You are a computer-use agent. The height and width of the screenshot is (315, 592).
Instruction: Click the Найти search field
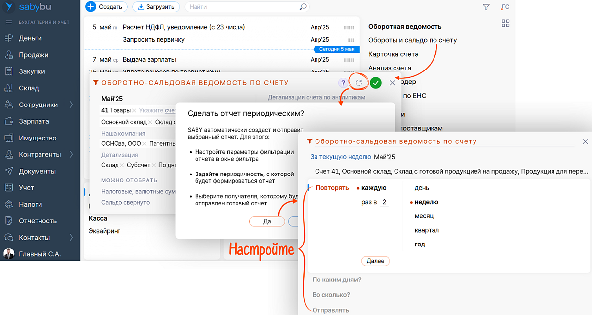click(x=242, y=7)
